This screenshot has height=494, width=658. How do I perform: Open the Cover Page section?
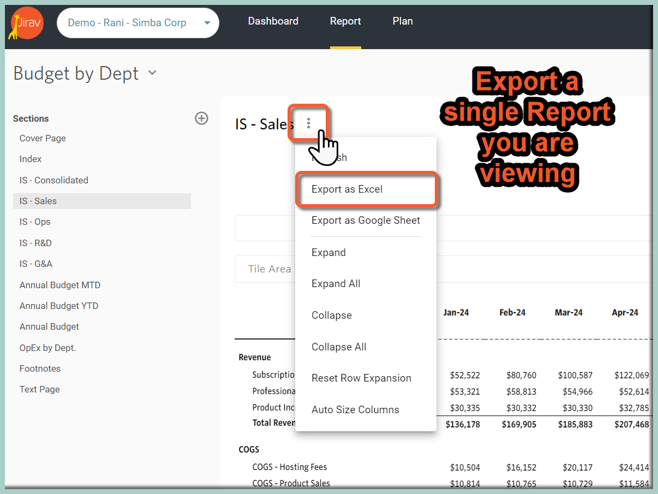(x=43, y=138)
